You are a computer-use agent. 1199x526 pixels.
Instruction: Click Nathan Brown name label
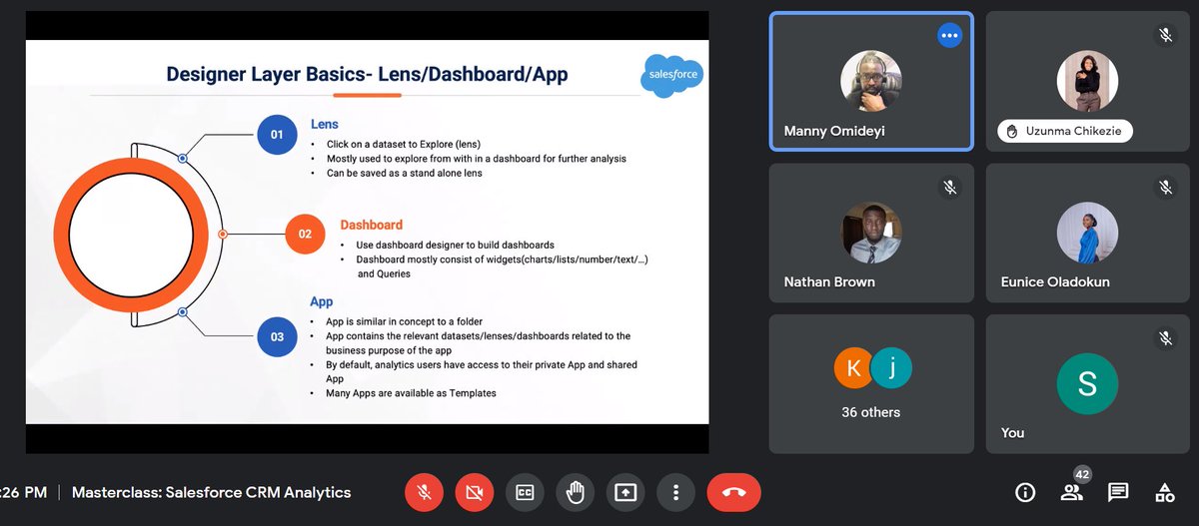tap(829, 281)
